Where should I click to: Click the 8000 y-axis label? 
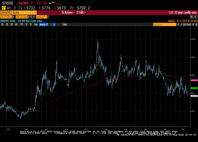point(193,75)
